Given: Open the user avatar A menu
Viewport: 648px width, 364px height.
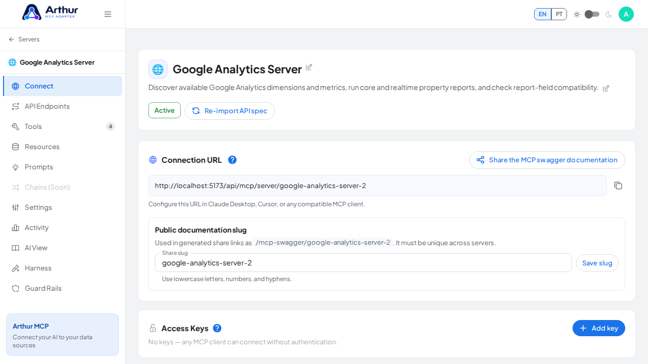Looking at the screenshot, I should [x=626, y=14].
